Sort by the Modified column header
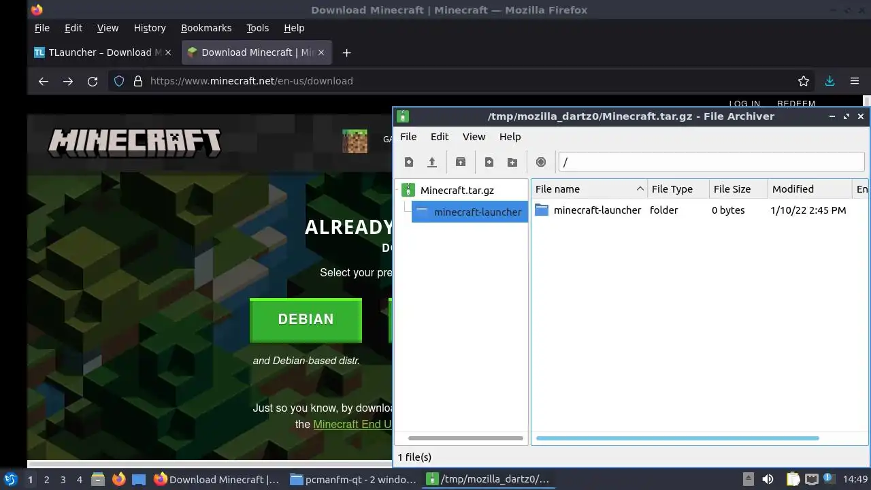The height and width of the screenshot is (490, 871). [x=810, y=189]
